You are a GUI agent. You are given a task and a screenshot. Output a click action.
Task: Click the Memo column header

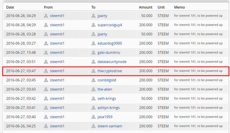[179, 7]
